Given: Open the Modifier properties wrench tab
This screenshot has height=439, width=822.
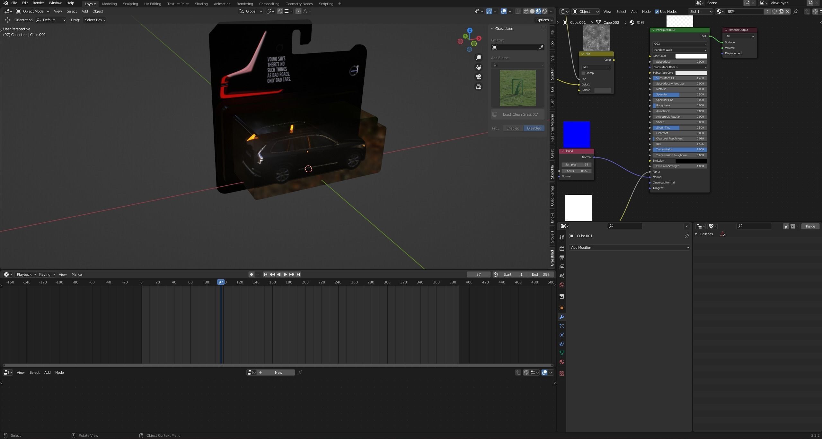Looking at the screenshot, I should [x=562, y=317].
